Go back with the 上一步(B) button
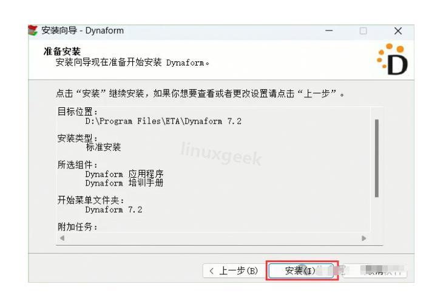The width and height of the screenshot is (443, 307). pyautogui.click(x=234, y=271)
